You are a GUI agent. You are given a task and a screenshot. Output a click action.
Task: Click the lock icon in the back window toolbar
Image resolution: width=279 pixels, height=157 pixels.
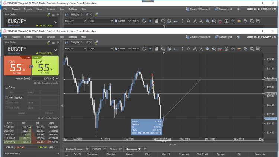pyautogui.click(x=157, y=21)
